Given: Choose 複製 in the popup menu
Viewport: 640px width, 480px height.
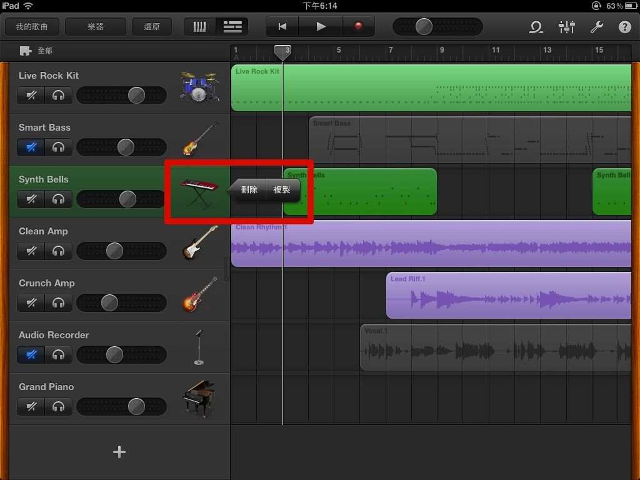Looking at the screenshot, I should click(282, 190).
